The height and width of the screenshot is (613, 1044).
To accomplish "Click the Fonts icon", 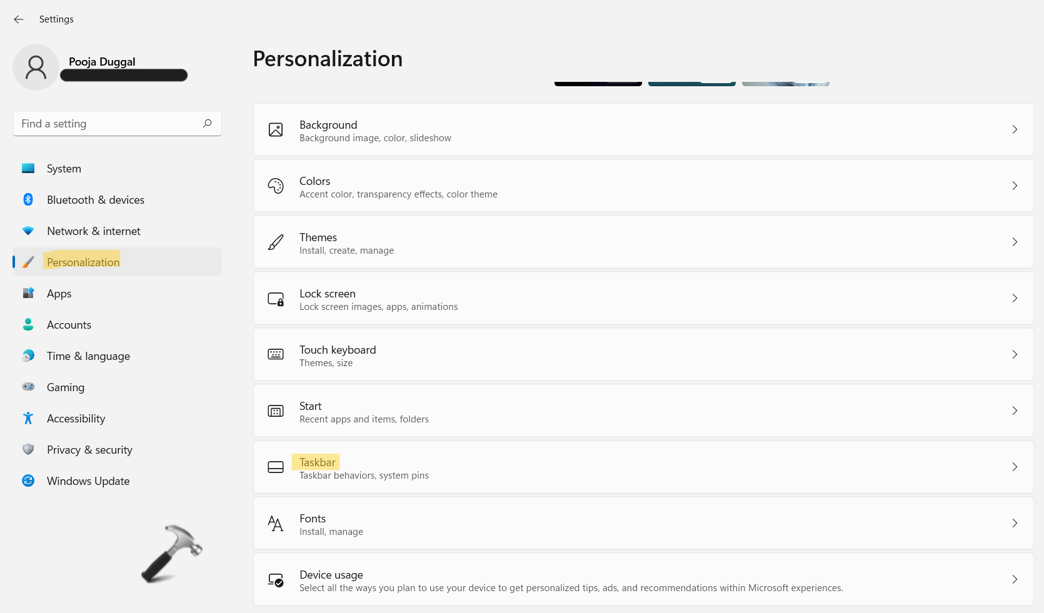I will tap(276, 523).
